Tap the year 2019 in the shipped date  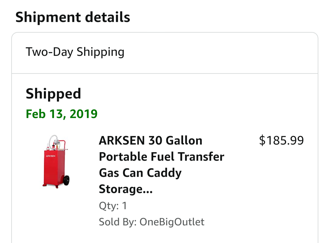pos(83,114)
